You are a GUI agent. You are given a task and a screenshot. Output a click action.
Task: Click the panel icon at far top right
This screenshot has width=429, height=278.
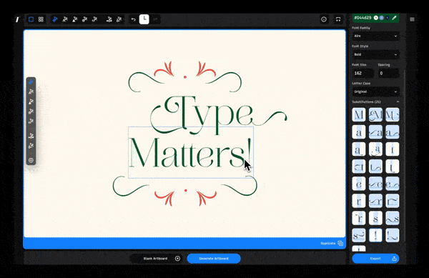[x=412, y=19]
